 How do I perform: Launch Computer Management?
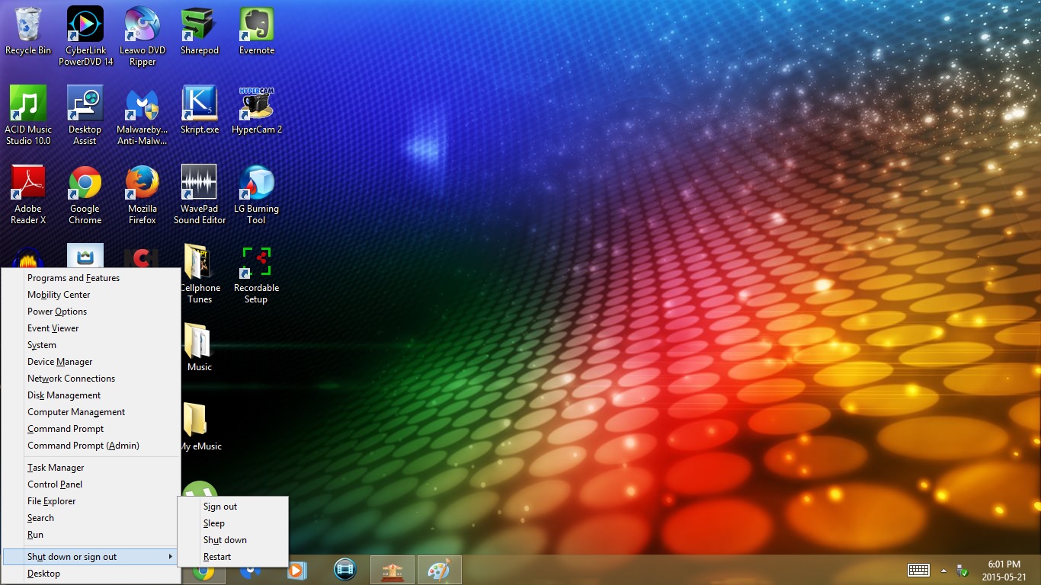[x=91, y=412]
